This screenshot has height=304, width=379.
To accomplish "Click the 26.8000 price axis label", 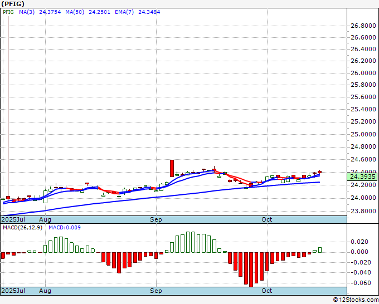I will click(x=363, y=26).
